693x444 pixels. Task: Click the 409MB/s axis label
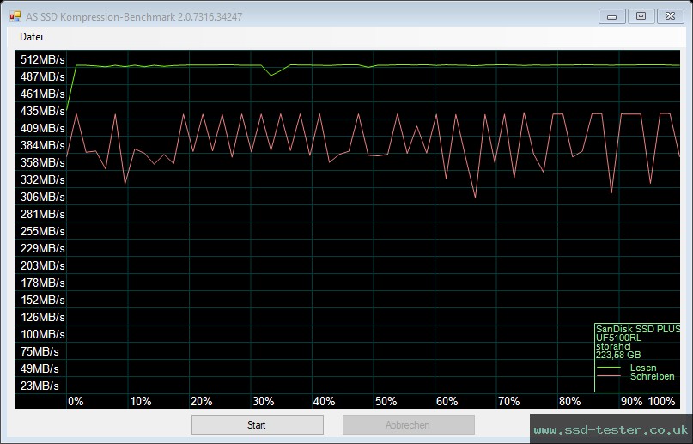click(x=43, y=129)
